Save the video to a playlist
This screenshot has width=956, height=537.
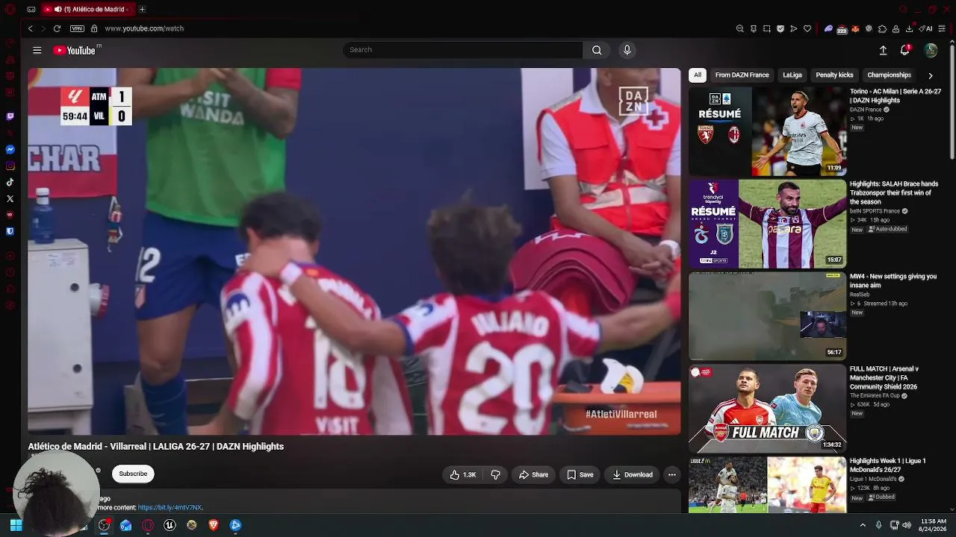pos(580,474)
